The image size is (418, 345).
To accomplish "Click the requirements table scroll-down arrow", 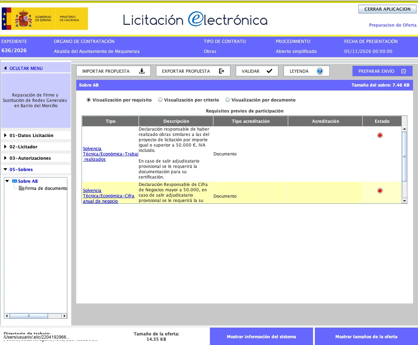I will click(x=405, y=201).
